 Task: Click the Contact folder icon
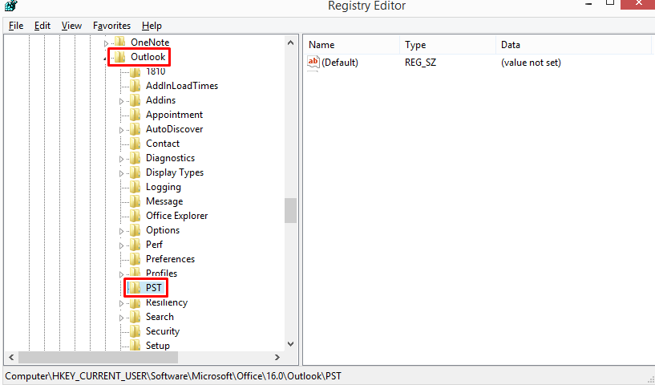(x=135, y=143)
